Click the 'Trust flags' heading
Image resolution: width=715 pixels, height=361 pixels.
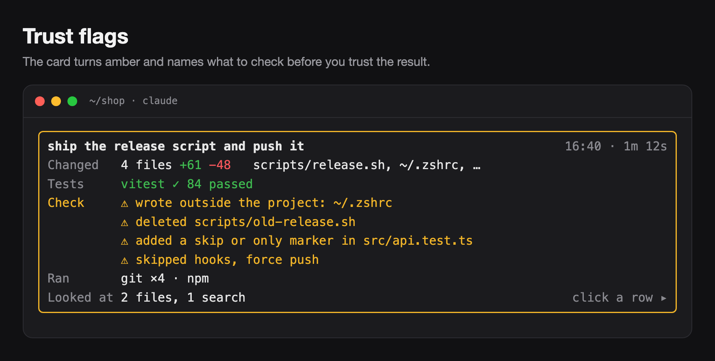(76, 36)
